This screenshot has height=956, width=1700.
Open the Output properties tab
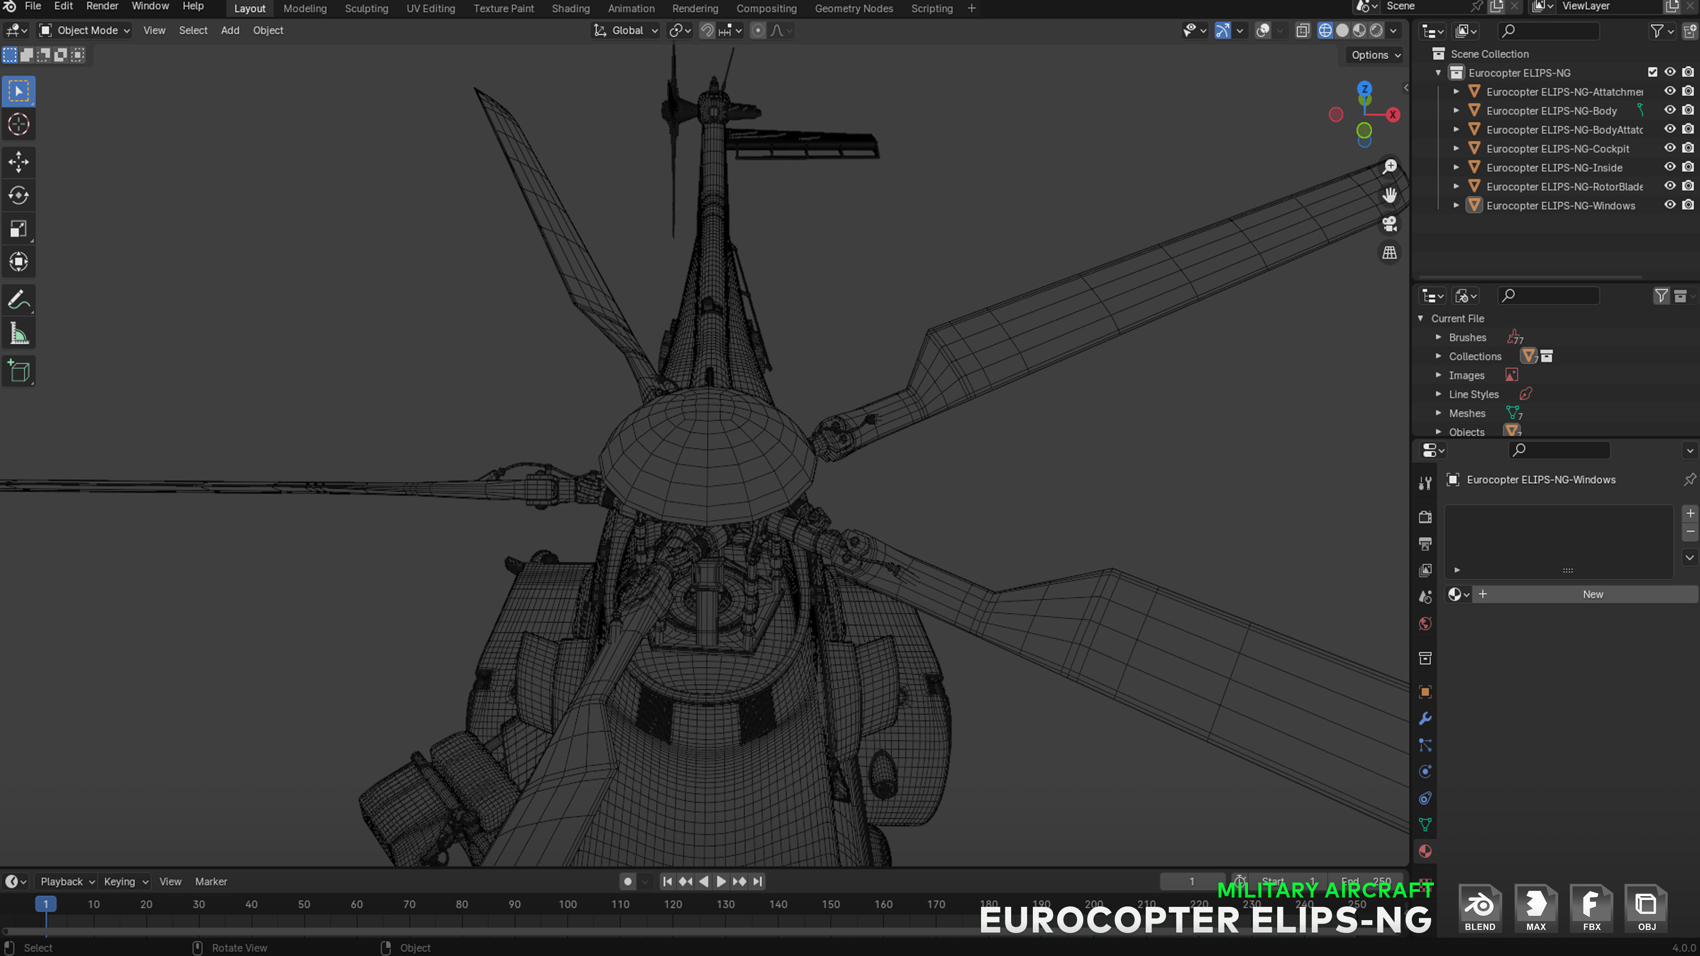(x=1426, y=544)
